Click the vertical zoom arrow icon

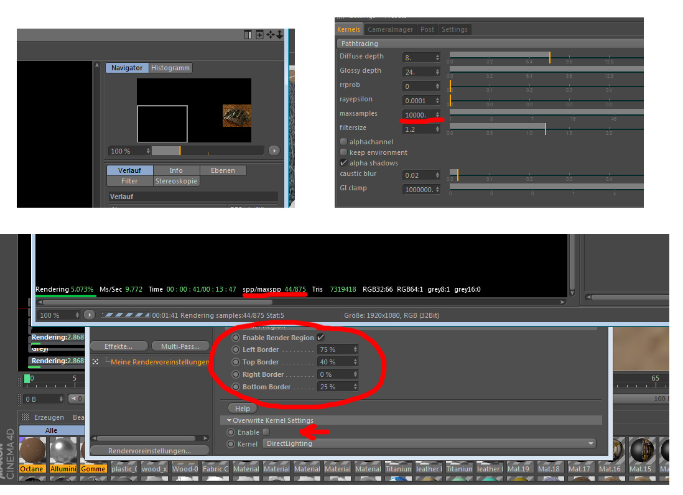[280, 35]
